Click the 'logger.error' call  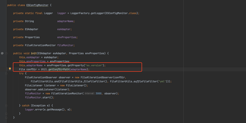click(34, 109)
